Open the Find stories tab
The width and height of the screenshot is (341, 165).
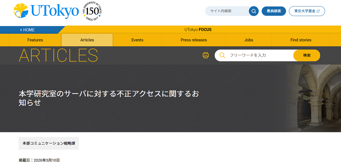(x=301, y=40)
